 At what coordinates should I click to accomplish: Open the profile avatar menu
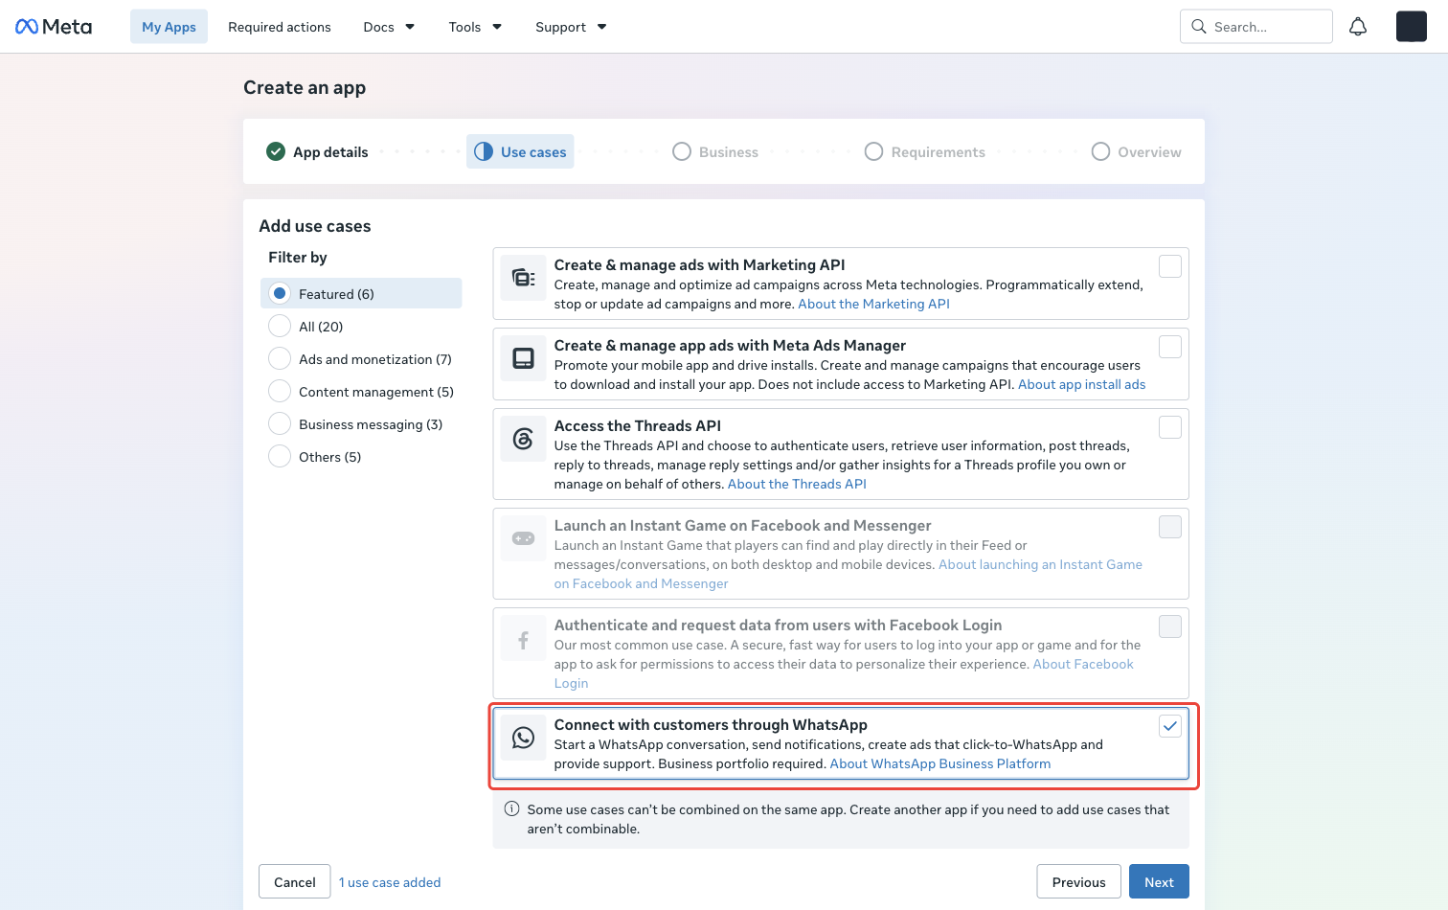point(1412,27)
